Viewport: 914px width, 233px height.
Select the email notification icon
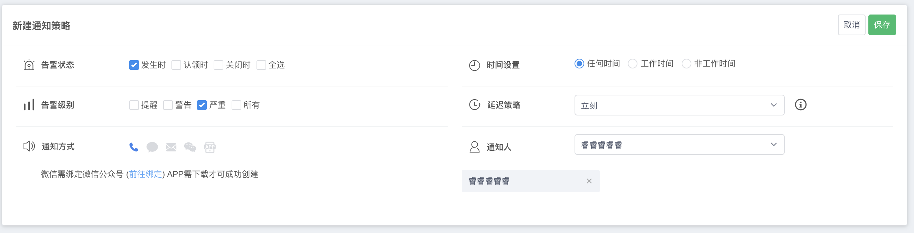[x=171, y=147]
